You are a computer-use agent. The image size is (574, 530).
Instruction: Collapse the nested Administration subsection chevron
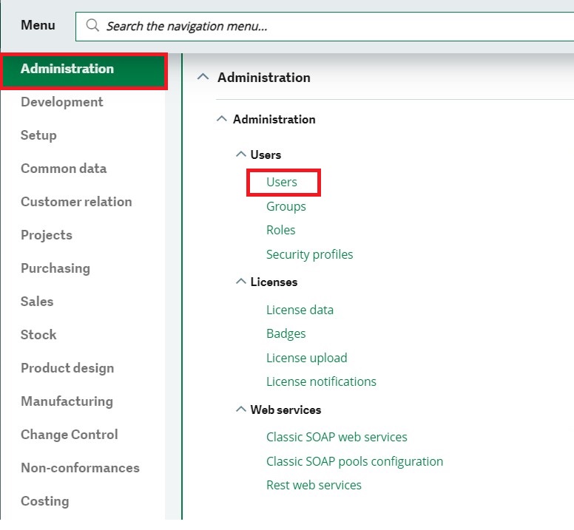pos(222,119)
